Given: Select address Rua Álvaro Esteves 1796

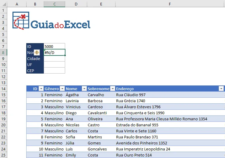Looking at the screenshot, I should [x=170, y=107].
